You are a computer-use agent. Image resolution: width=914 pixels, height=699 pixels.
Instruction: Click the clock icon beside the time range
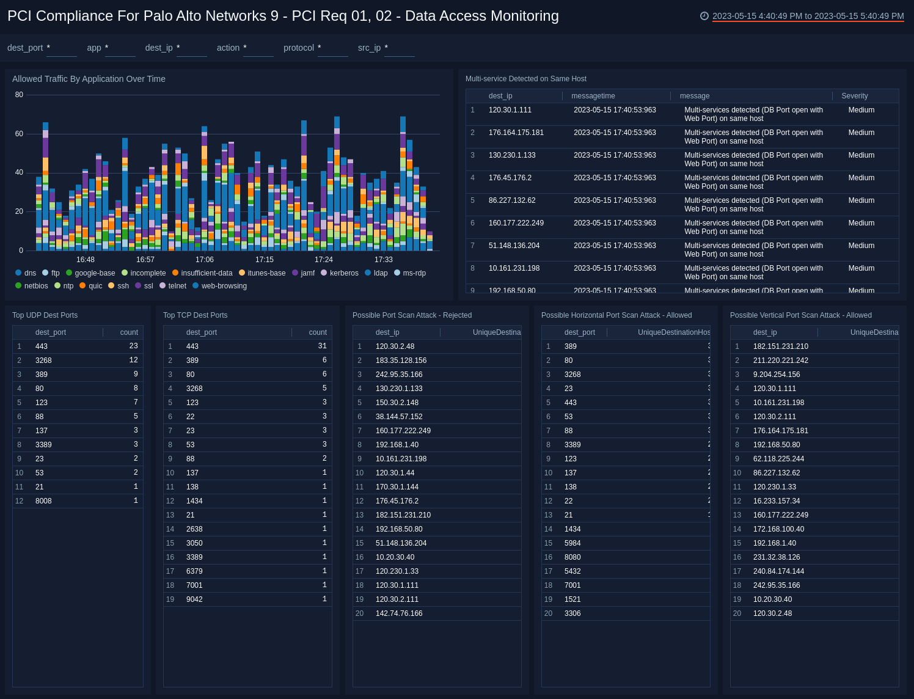(x=704, y=16)
